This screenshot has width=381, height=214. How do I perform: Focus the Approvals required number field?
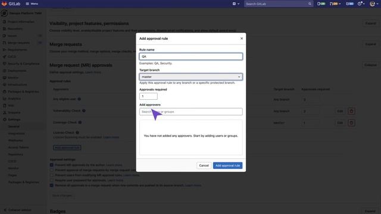148,96
